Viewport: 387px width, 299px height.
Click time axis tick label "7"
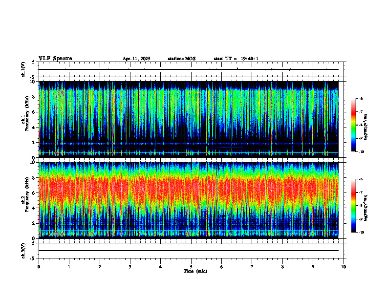pyautogui.click(x=252, y=267)
